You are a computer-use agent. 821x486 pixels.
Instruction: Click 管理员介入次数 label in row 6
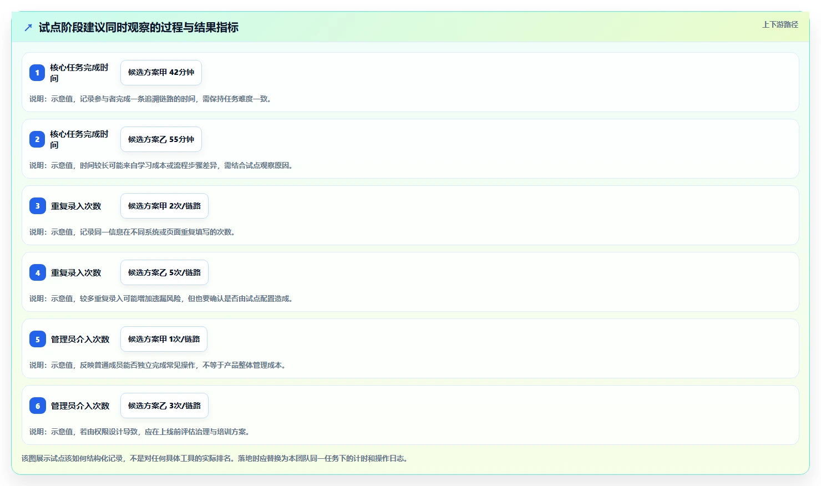coord(80,406)
